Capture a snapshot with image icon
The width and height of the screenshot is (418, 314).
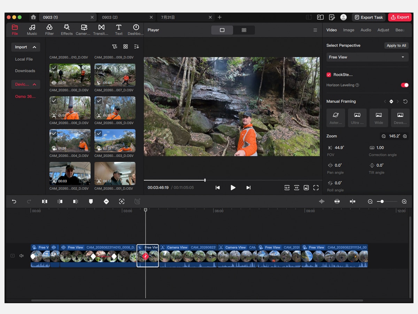tap(306, 188)
